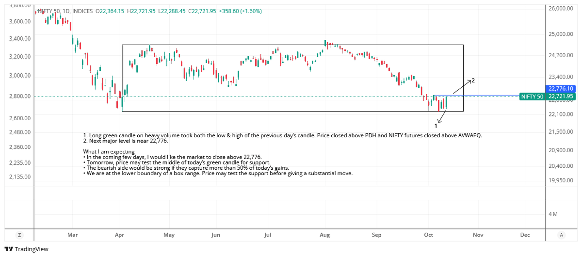Click the Mar label on time axis
Screen dimensions: 582x257
(x=73, y=235)
